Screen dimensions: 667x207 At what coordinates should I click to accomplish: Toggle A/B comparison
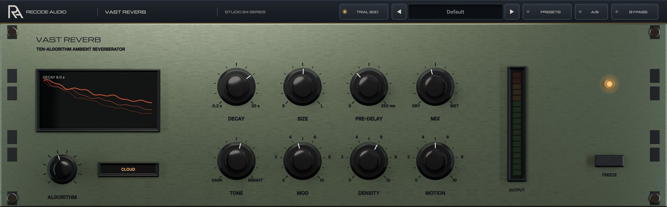tap(591, 12)
